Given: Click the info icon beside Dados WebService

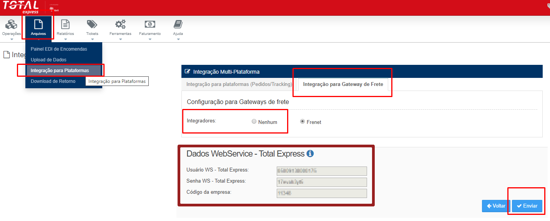Looking at the screenshot, I should click(x=310, y=154).
